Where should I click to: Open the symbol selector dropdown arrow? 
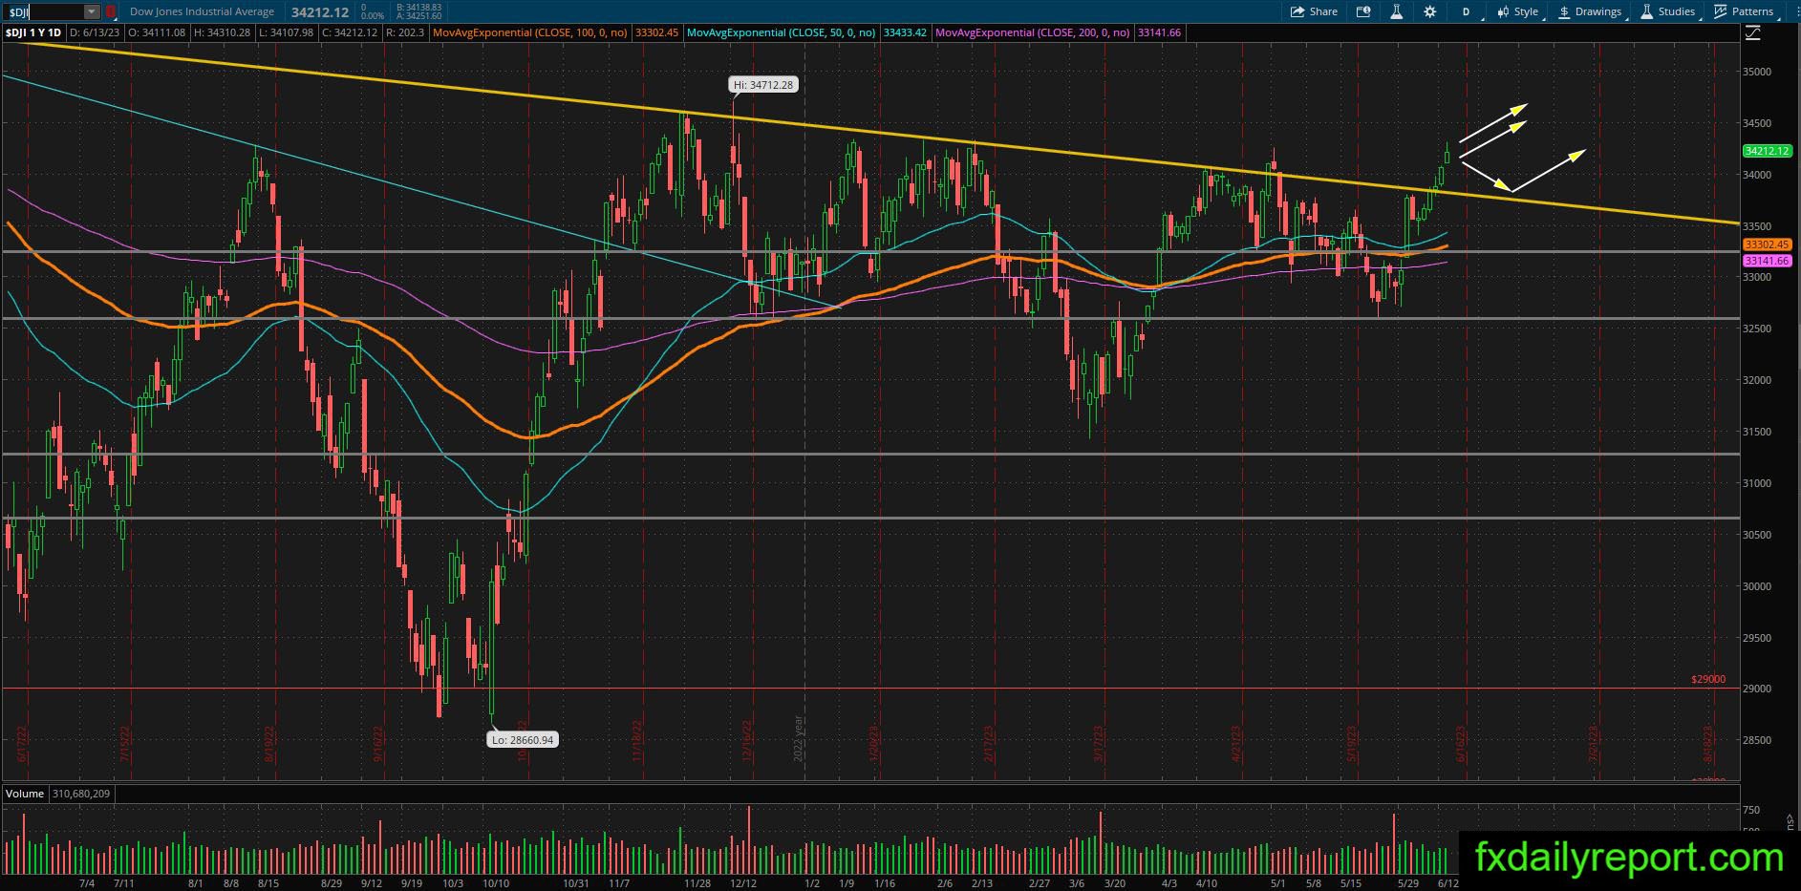pos(92,11)
